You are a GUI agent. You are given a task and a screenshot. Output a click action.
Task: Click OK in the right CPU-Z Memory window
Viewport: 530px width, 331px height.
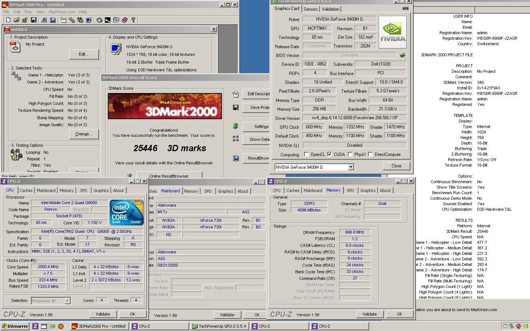(x=399, y=314)
